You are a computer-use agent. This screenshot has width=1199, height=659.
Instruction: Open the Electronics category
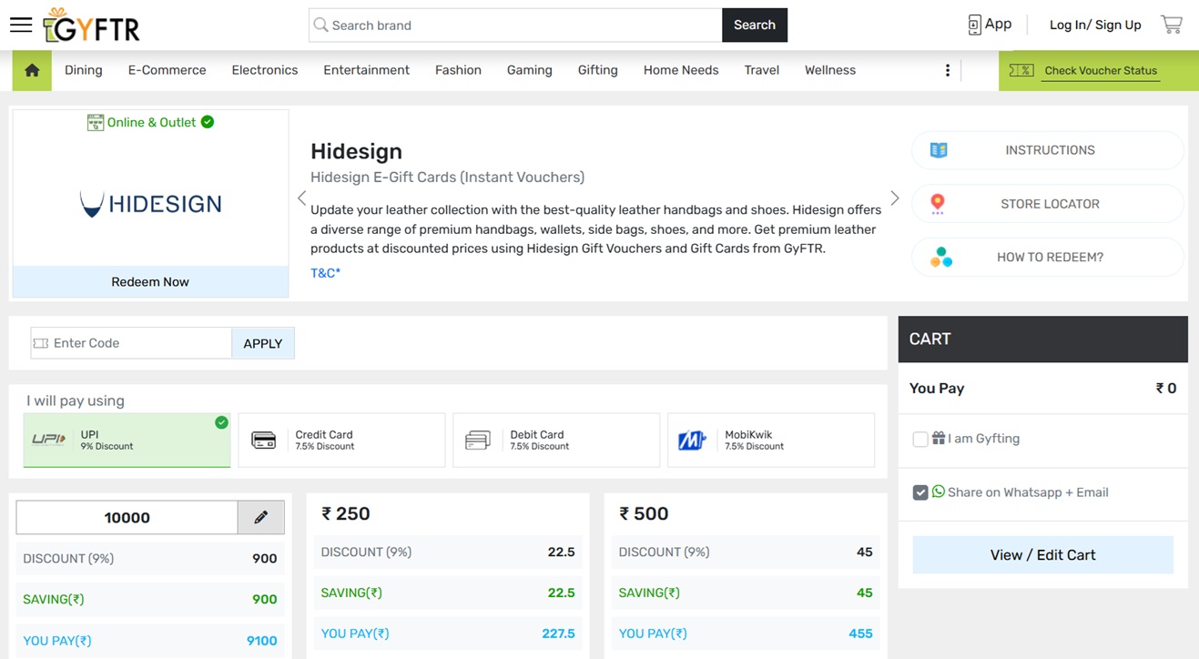[265, 70]
